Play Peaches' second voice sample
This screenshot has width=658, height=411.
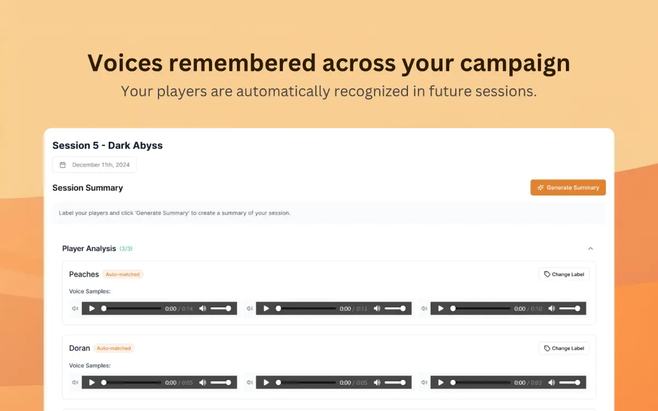coord(266,309)
